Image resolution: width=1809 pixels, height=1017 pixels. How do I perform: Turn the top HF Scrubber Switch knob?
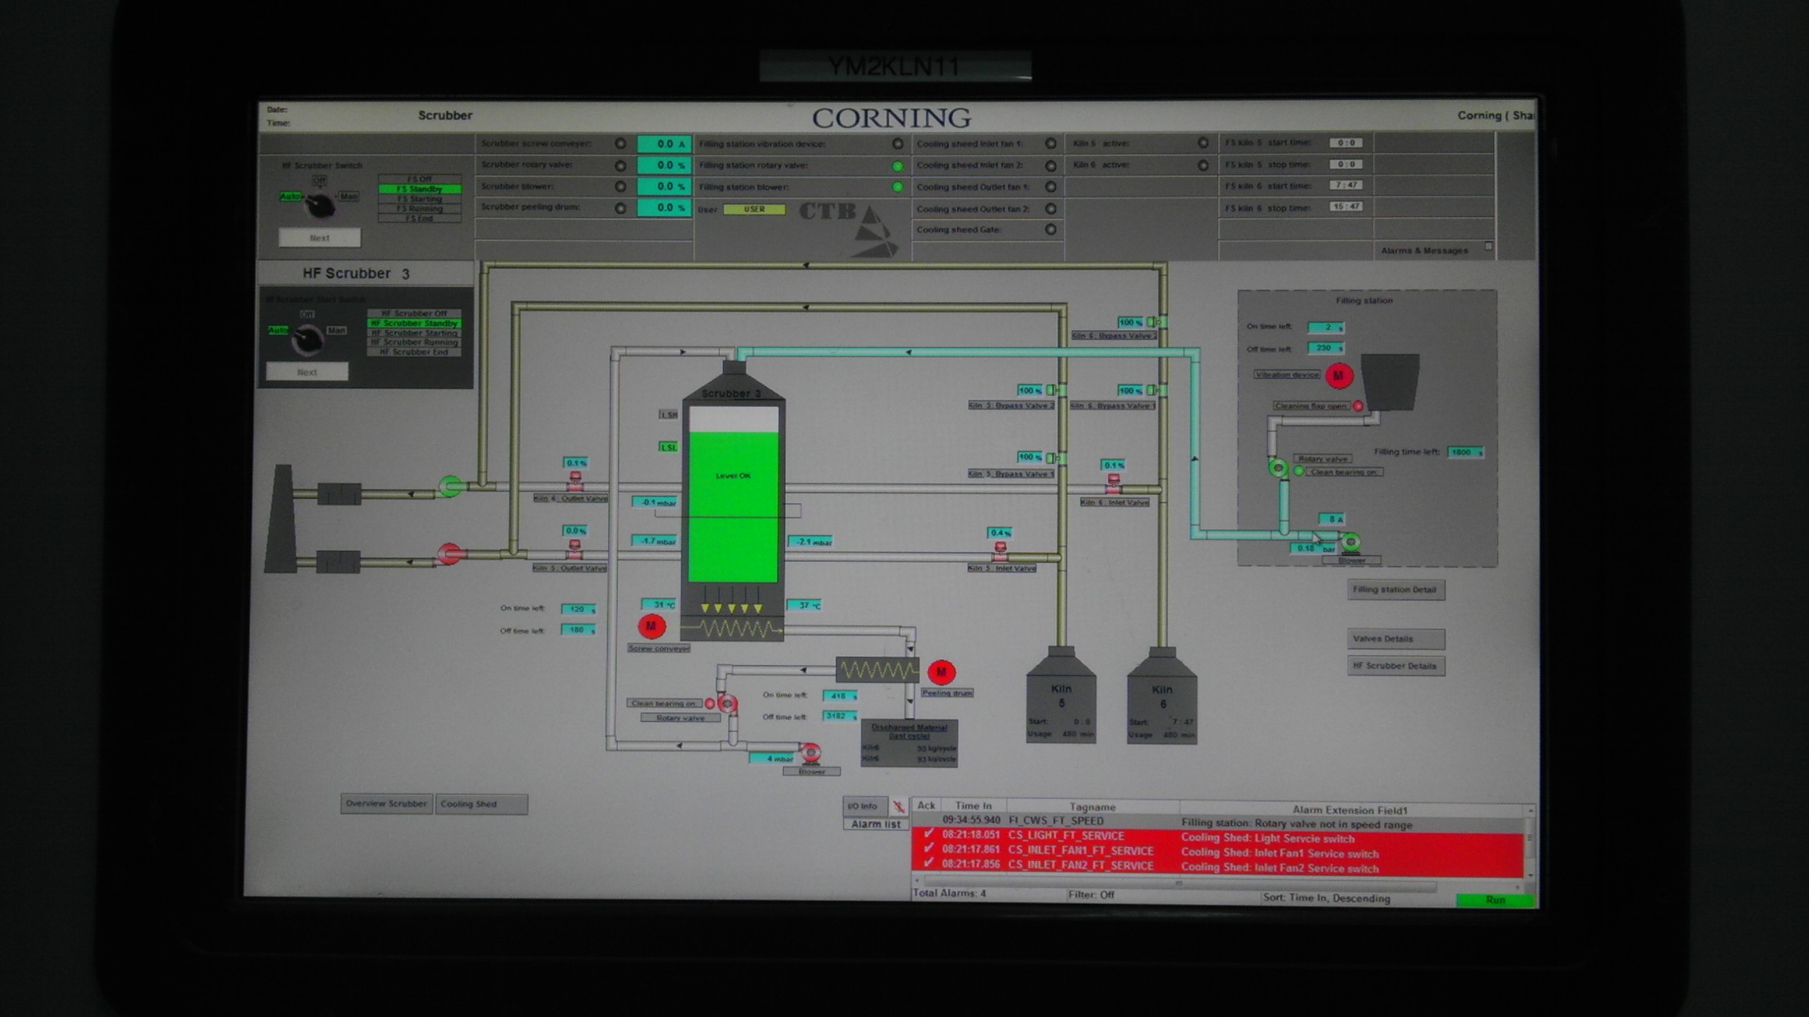pos(319,206)
